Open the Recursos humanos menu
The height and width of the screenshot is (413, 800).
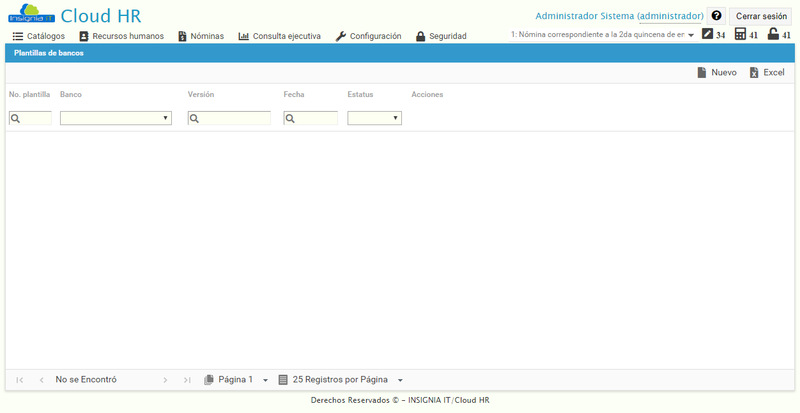(x=121, y=36)
